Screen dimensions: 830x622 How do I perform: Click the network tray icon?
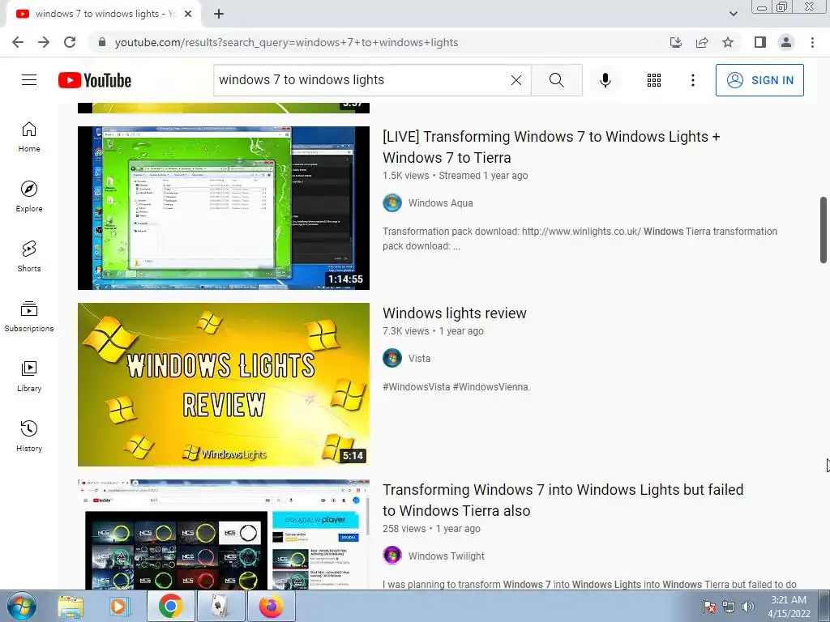(x=729, y=607)
